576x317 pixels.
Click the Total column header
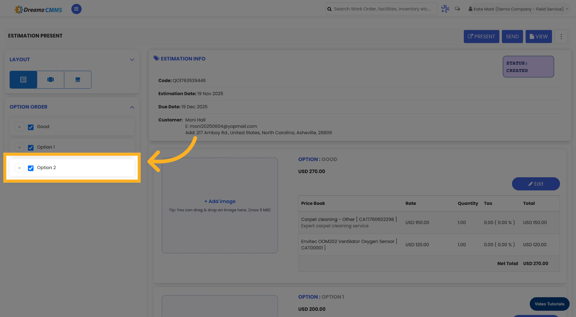coord(529,203)
